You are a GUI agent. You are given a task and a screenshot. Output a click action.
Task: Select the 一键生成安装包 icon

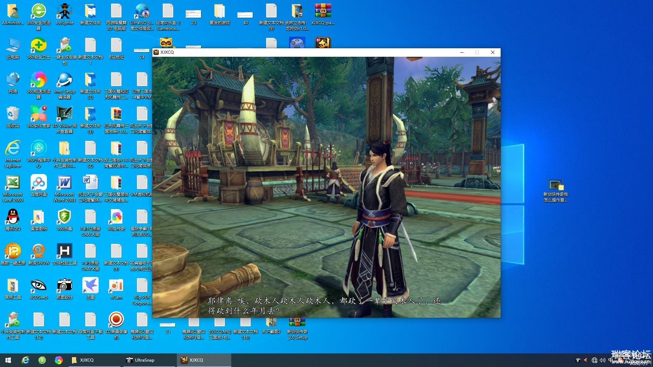(65, 51)
